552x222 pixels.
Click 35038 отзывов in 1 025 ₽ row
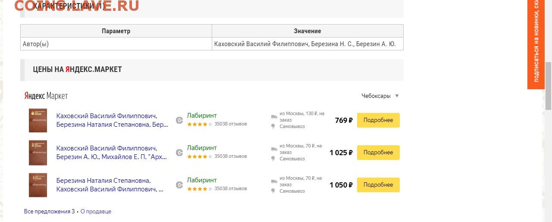click(x=231, y=156)
